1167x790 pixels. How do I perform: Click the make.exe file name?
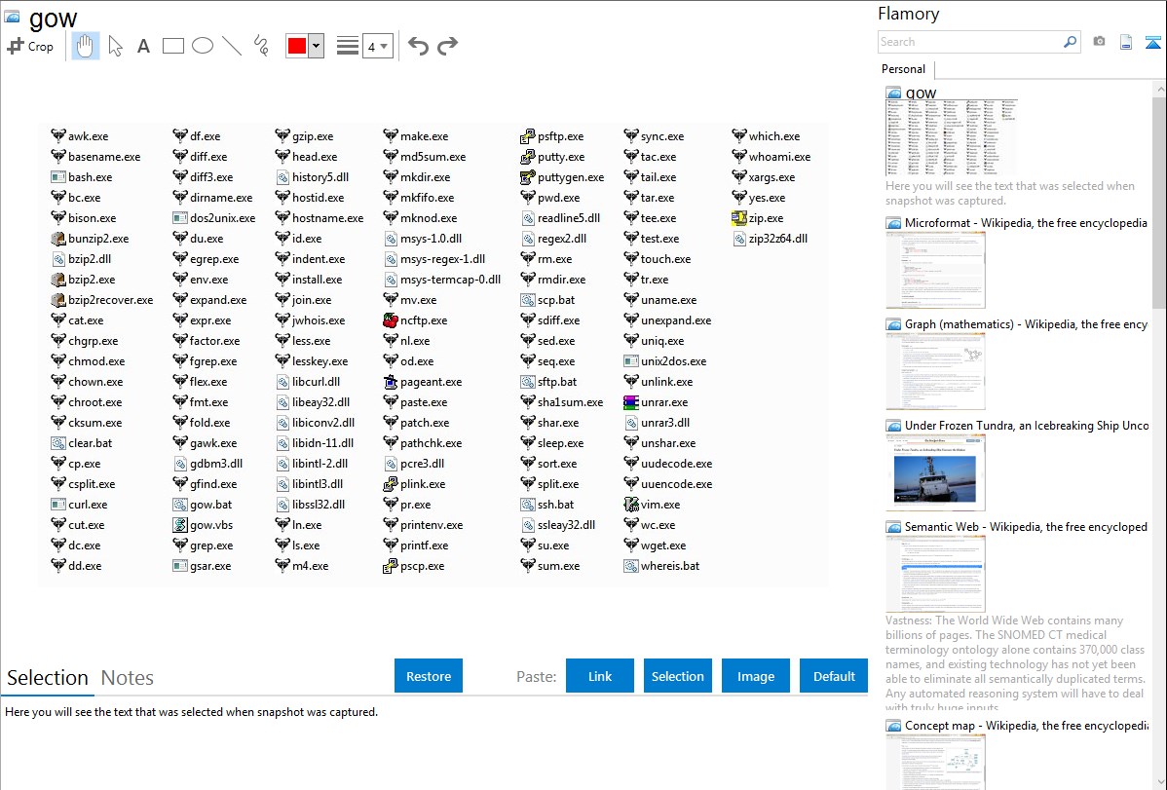[424, 136]
